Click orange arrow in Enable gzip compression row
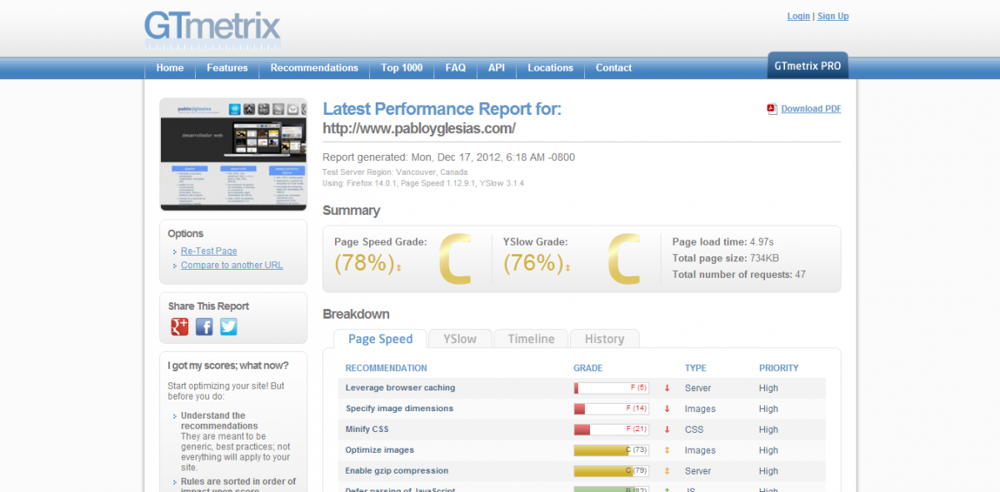The height and width of the screenshot is (492, 1000). click(667, 471)
